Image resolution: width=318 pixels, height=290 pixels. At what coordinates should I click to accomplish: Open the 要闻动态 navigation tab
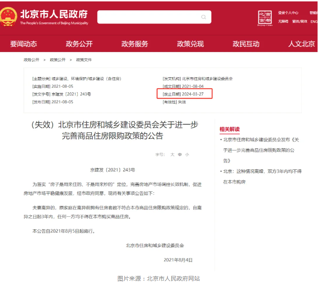coord(23,44)
